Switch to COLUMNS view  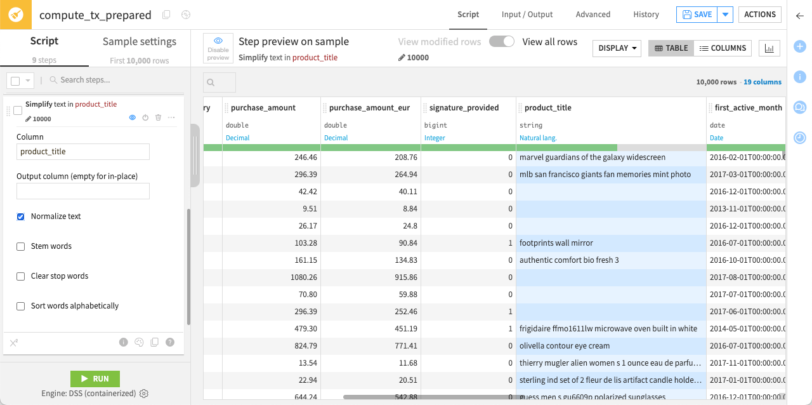(723, 48)
